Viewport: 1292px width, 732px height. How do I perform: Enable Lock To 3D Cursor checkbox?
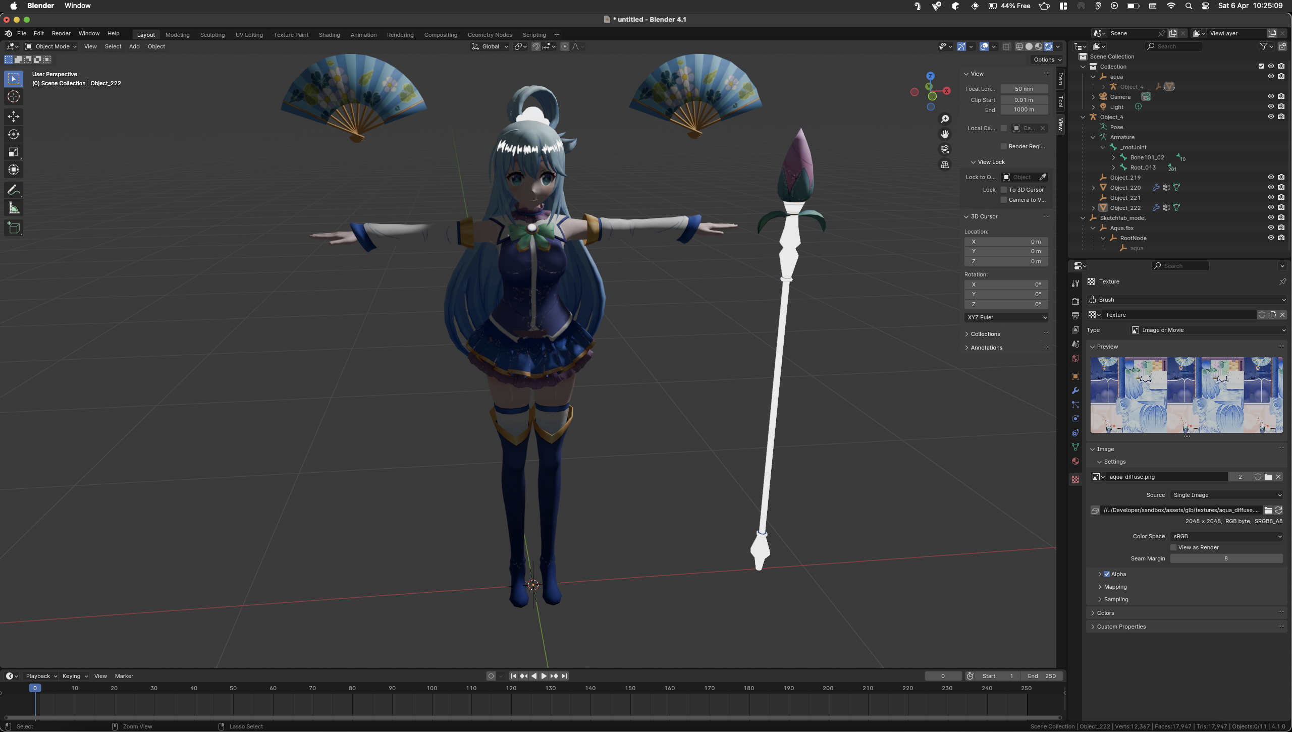click(1004, 190)
